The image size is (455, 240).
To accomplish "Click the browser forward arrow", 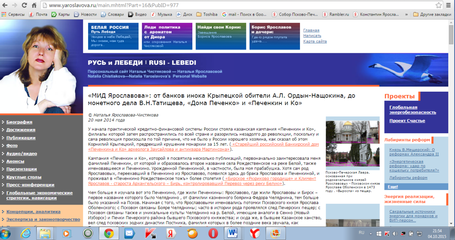I will [15, 5].
